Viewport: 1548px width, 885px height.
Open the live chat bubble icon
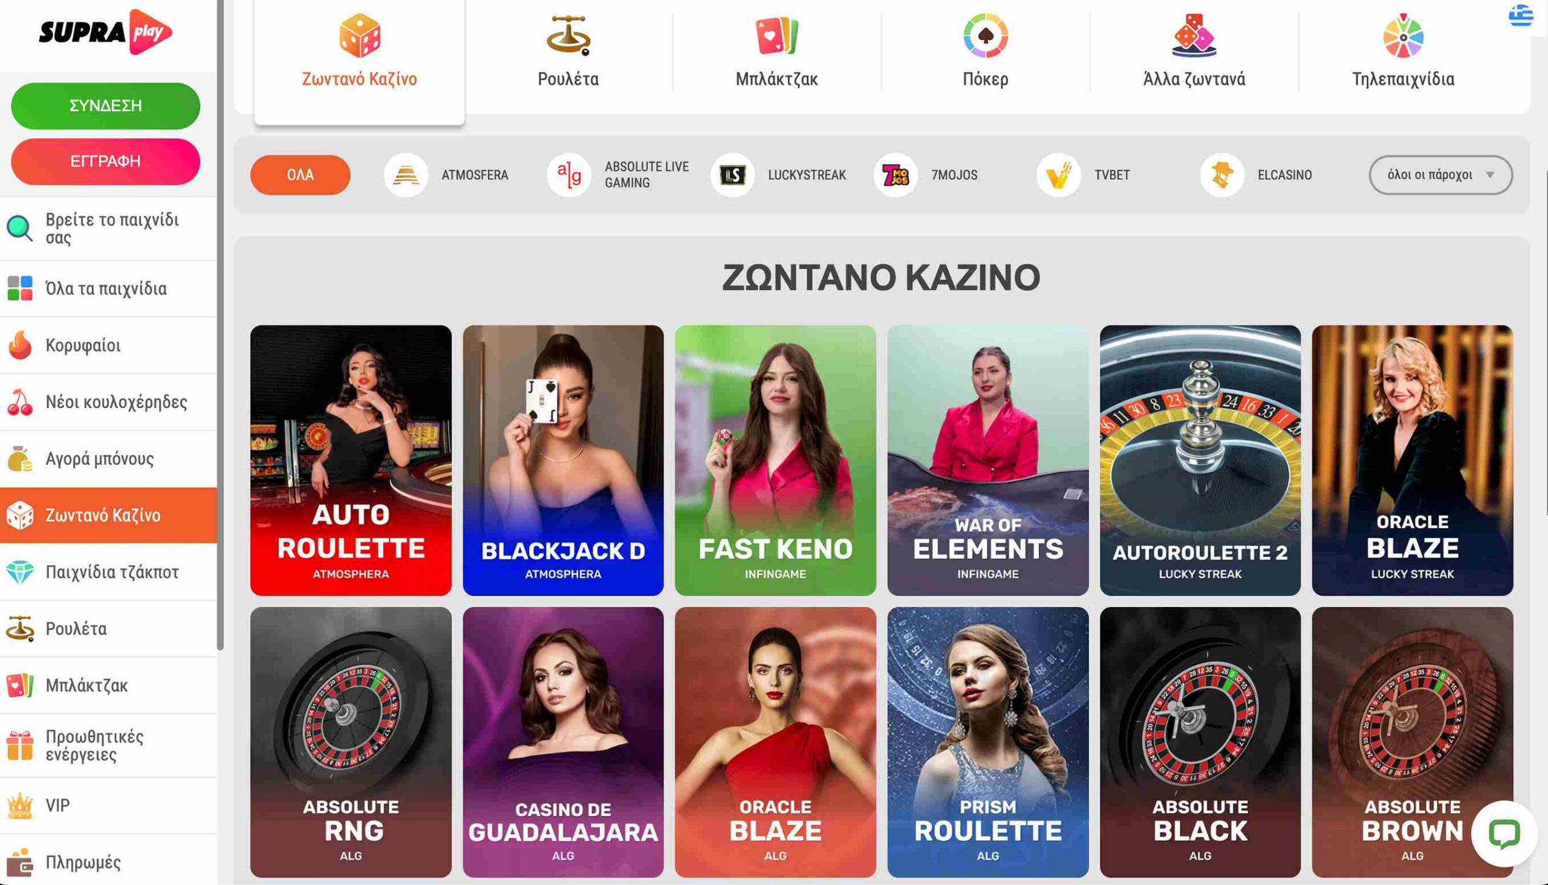pos(1504,834)
